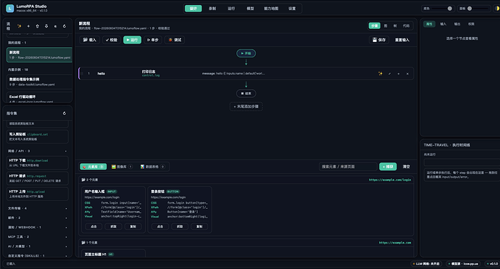
Task: Click the pencil edit icon on the hello step
Action: click(389, 74)
